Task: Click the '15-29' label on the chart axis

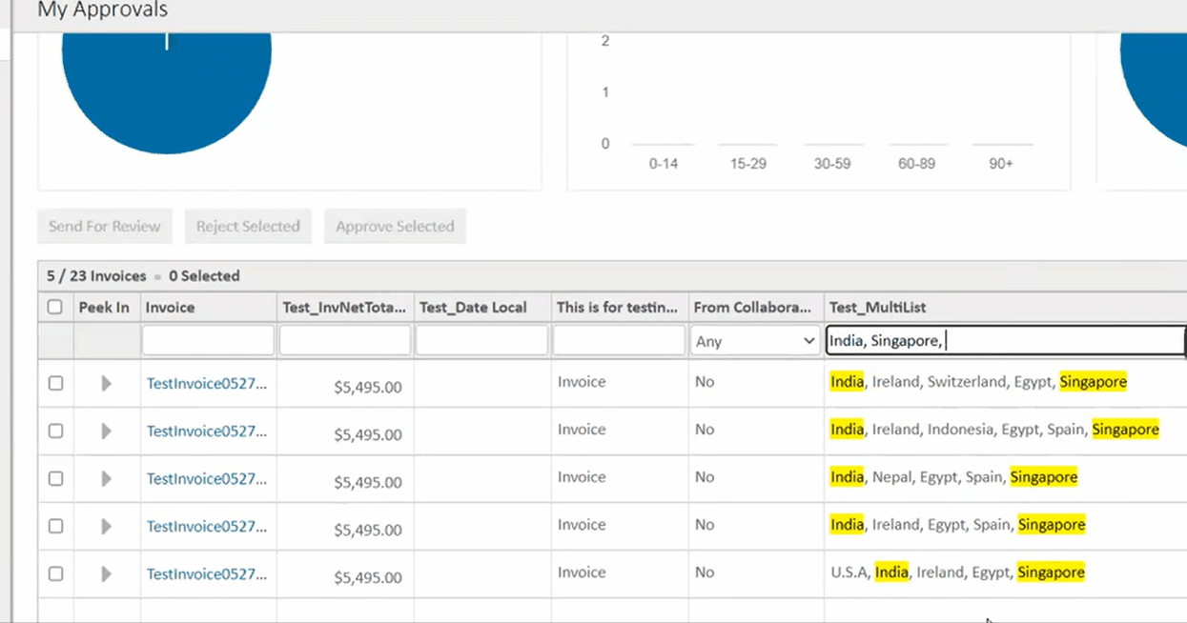Action: point(748,164)
